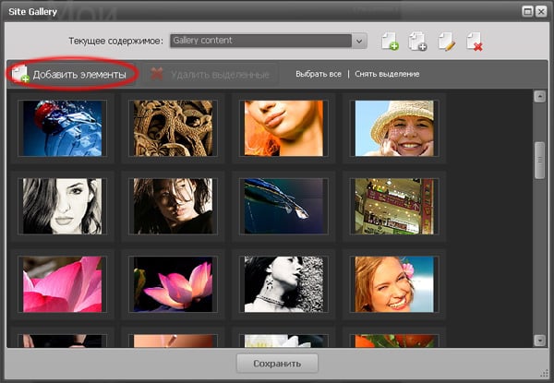Select the blue water splash thumbnail
This screenshot has width=554, height=383.
pyautogui.click(x=63, y=126)
